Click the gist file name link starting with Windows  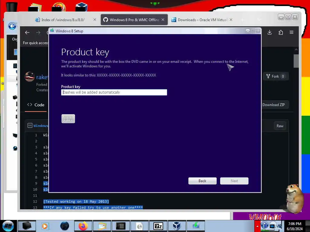41,126
